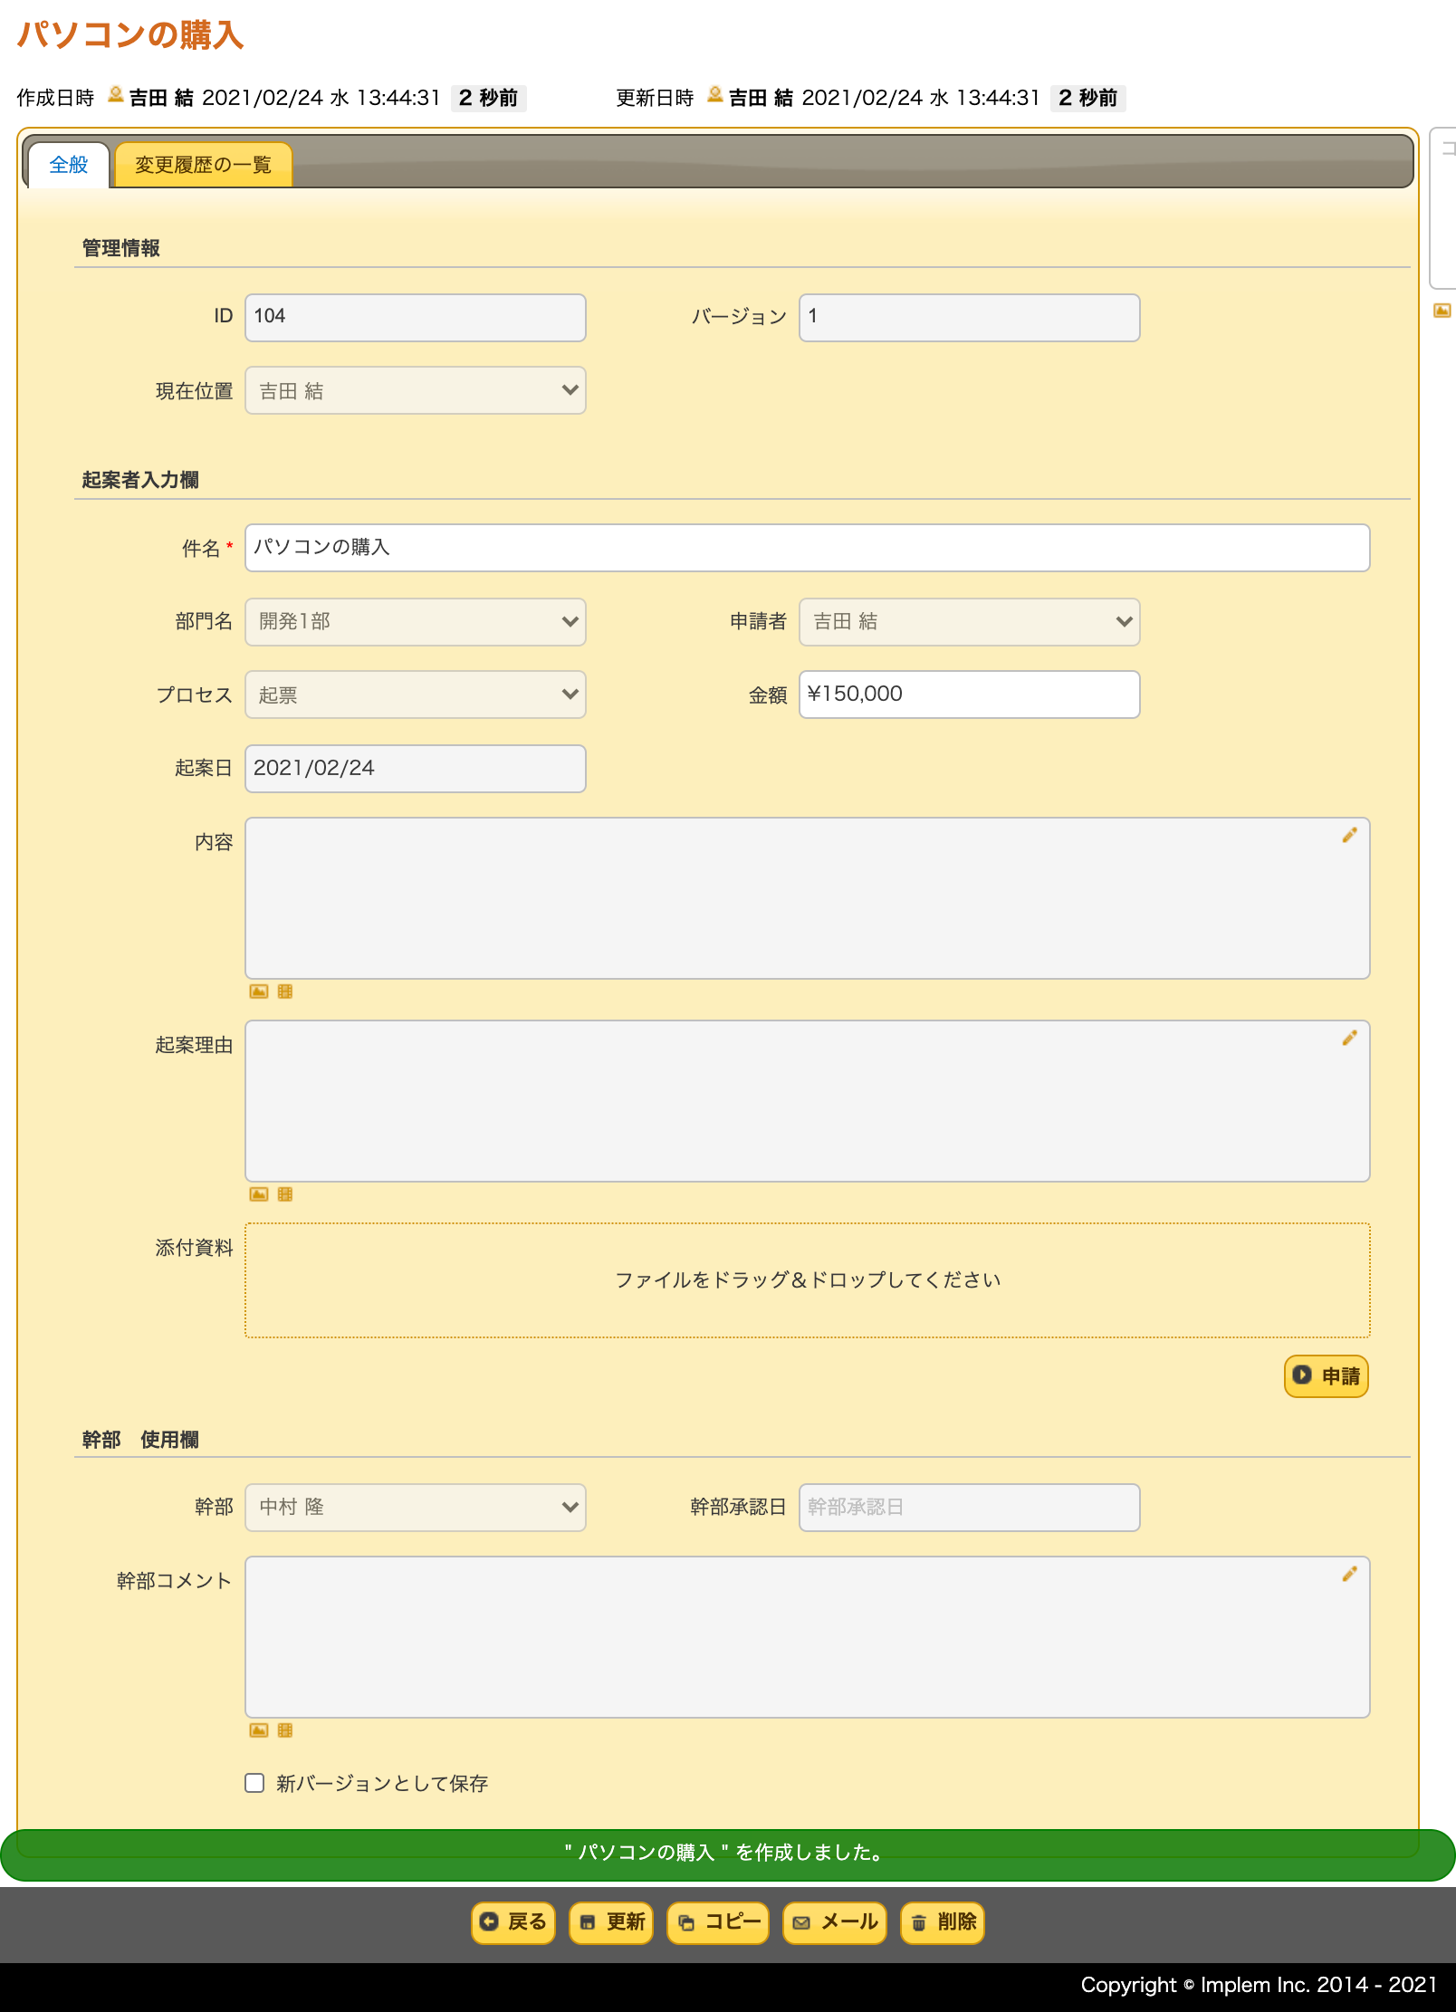Click pencil edit icon in 内容 field

[x=1349, y=835]
